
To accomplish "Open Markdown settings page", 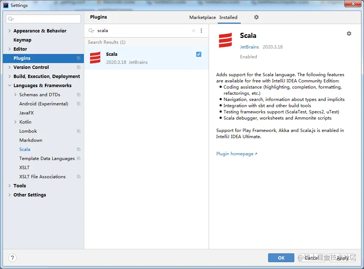I will [x=31, y=140].
